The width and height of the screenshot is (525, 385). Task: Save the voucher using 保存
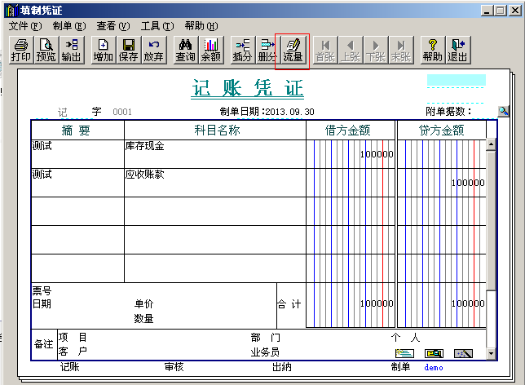click(x=129, y=50)
